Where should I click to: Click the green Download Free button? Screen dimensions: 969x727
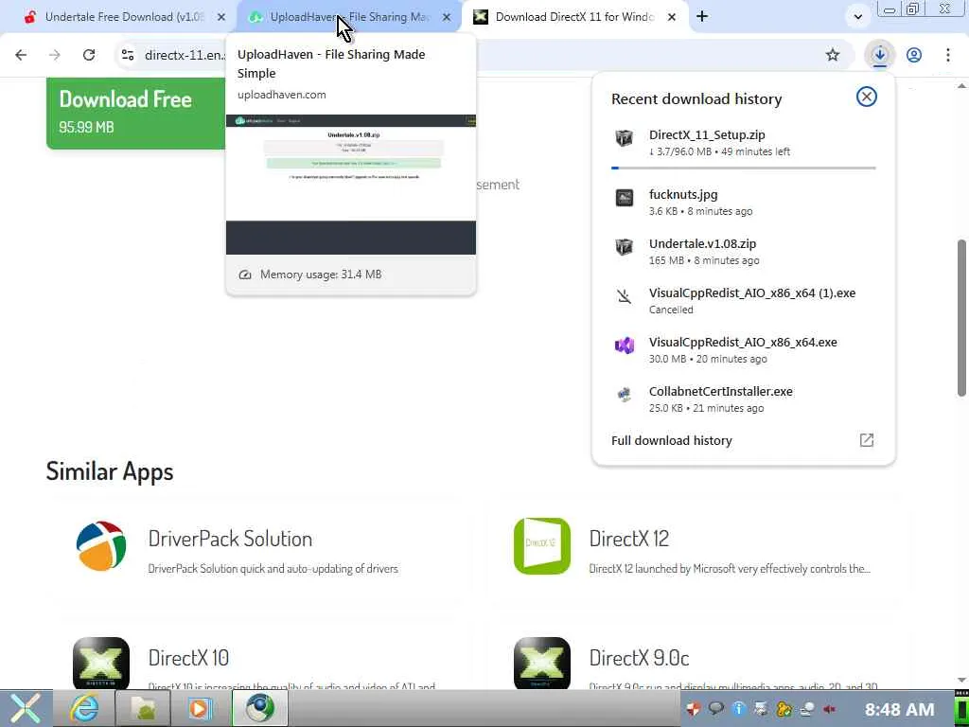(x=136, y=114)
